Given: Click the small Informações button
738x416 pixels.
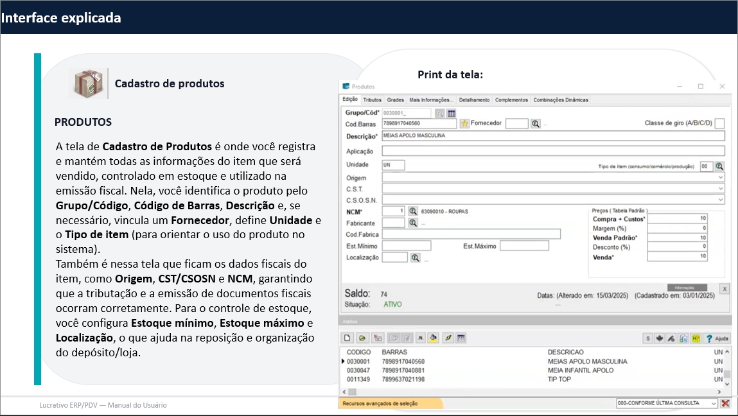Looking at the screenshot, I should point(687,288).
